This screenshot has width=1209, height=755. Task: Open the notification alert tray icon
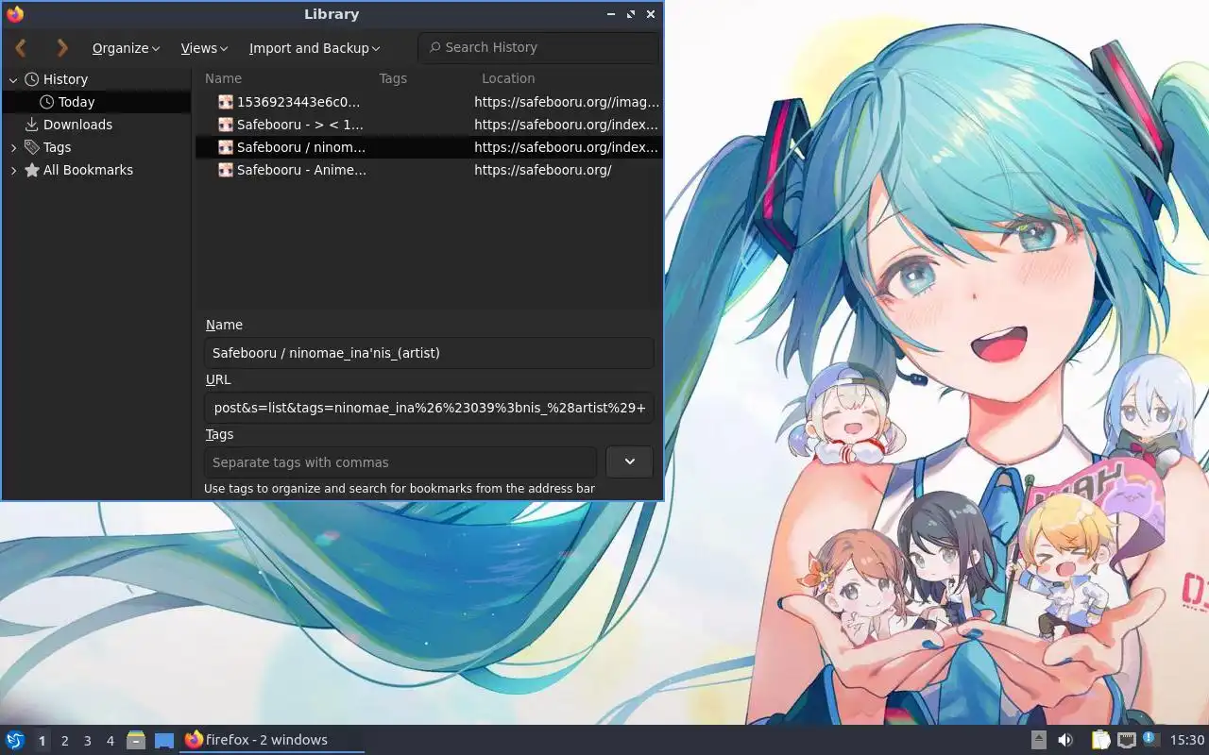tap(1149, 739)
